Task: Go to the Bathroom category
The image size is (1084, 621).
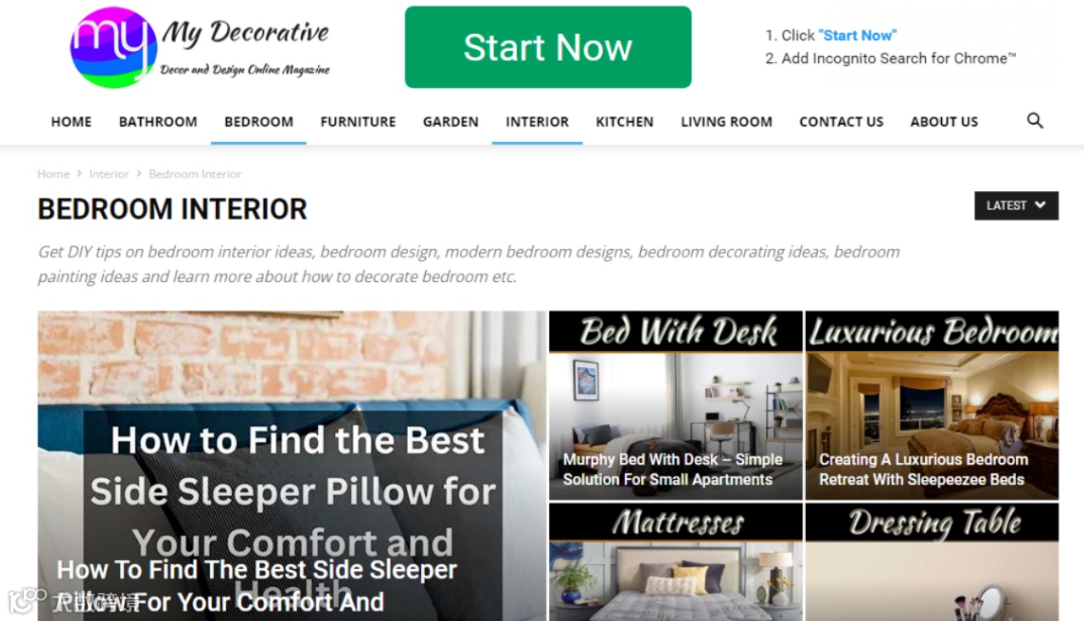Action: pos(158,121)
